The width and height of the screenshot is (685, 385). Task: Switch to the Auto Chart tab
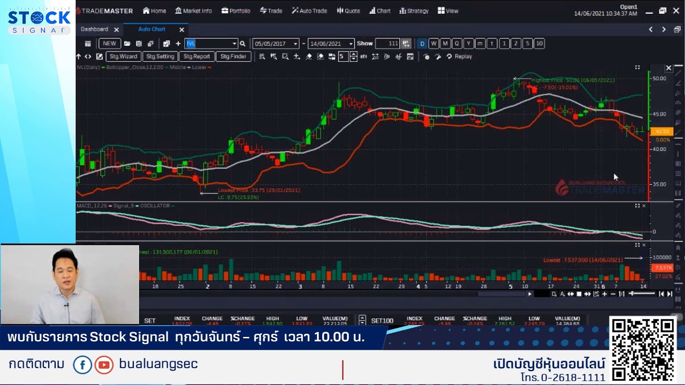click(x=151, y=29)
